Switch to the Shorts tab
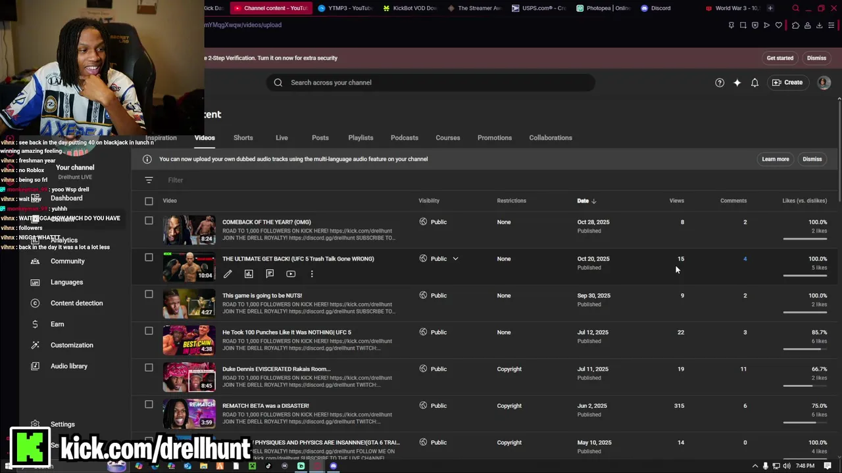The height and width of the screenshot is (473, 842). click(243, 138)
